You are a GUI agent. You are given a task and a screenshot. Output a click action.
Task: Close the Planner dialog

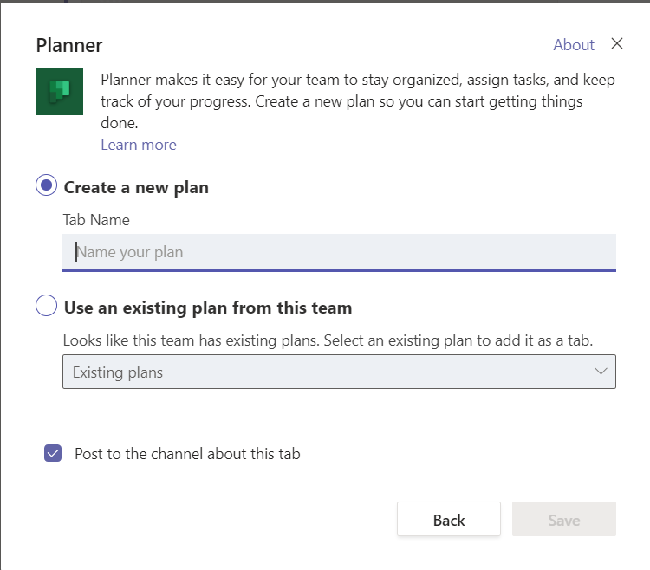click(617, 43)
